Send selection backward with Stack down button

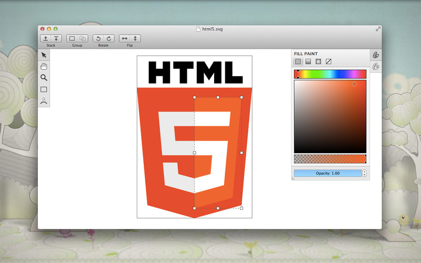tap(56, 38)
